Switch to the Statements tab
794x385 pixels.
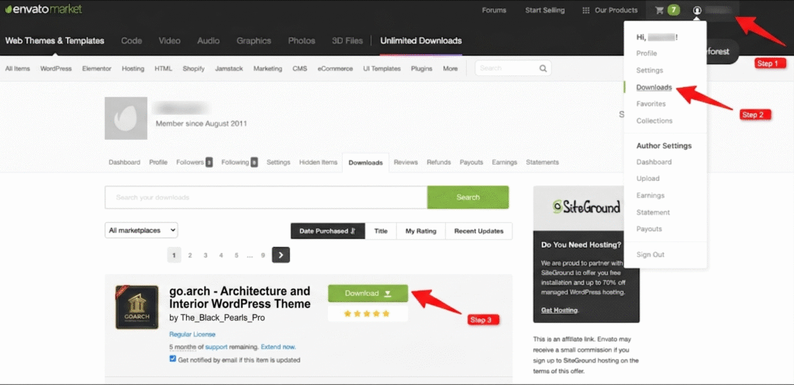542,162
